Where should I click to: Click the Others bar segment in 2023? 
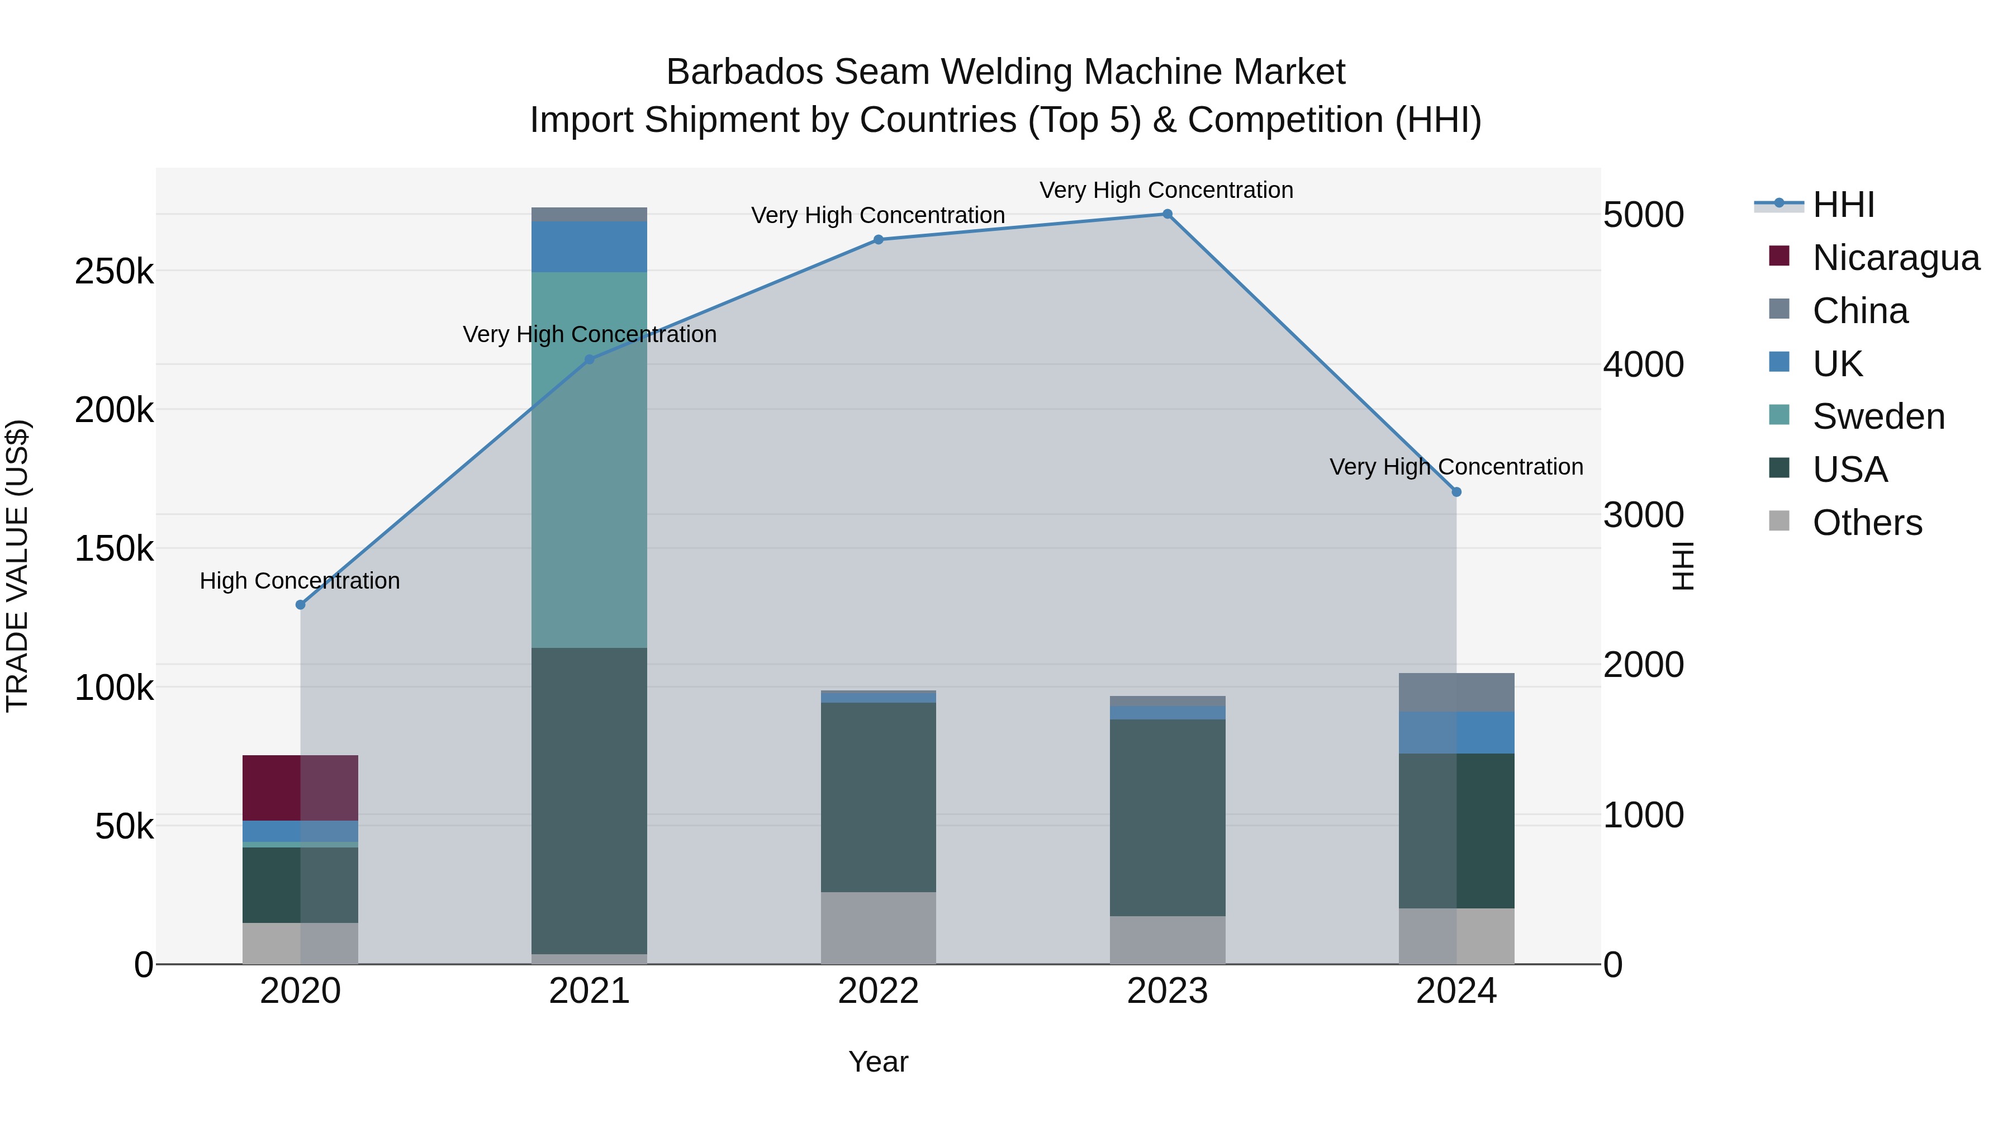[x=1168, y=940]
